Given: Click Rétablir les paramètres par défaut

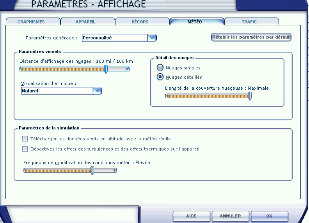Looking at the screenshot, I should tap(251, 37).
